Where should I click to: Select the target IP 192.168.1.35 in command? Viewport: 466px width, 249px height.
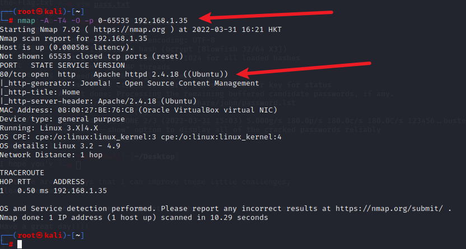[161, 21]
